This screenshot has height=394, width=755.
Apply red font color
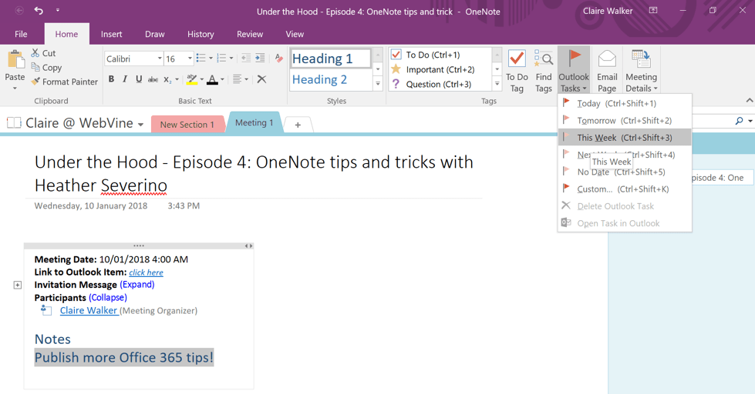click(212, 79)
